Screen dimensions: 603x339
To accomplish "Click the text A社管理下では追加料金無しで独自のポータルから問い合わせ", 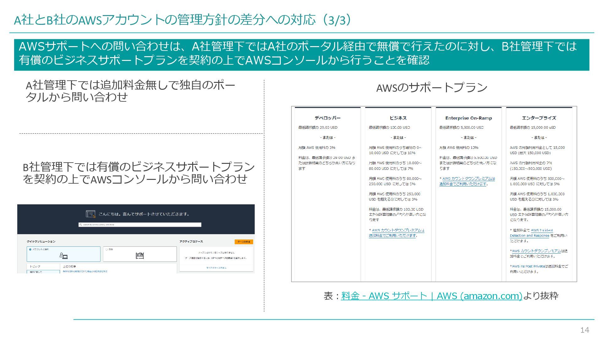I will [x=130, y=91].
